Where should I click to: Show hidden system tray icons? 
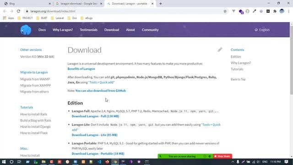[x=233, y=162]
